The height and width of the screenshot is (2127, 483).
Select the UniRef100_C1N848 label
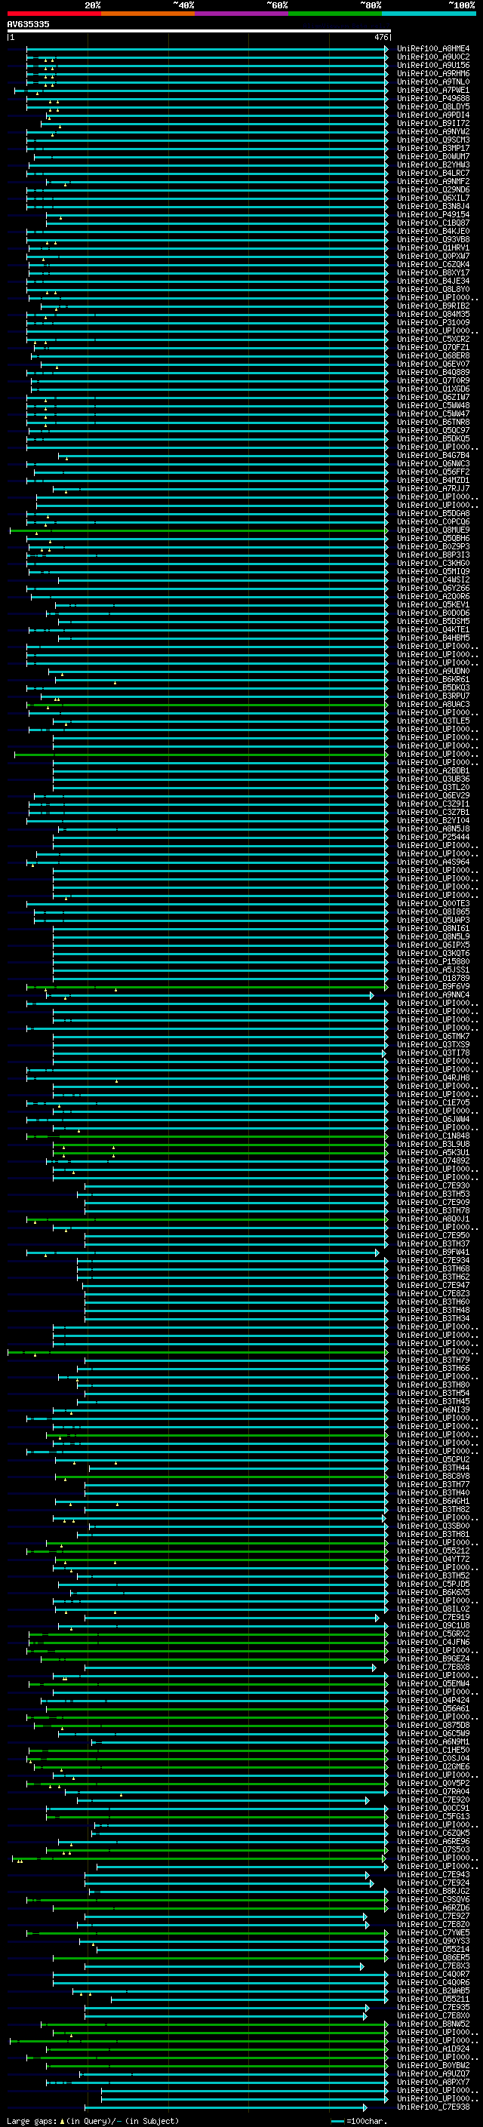coord(433,1136)
